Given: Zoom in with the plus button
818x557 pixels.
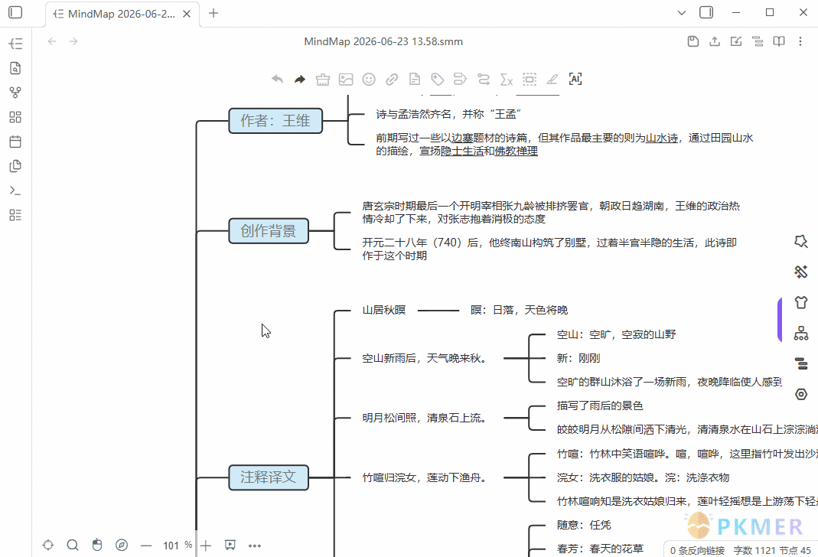Looking at the screenshot, I should pos(206,546).
